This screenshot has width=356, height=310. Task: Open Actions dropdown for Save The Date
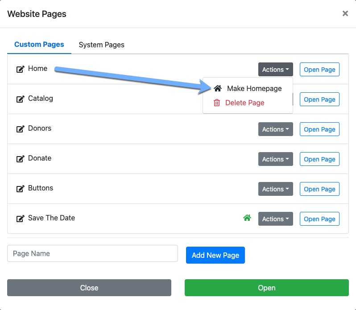275,219
